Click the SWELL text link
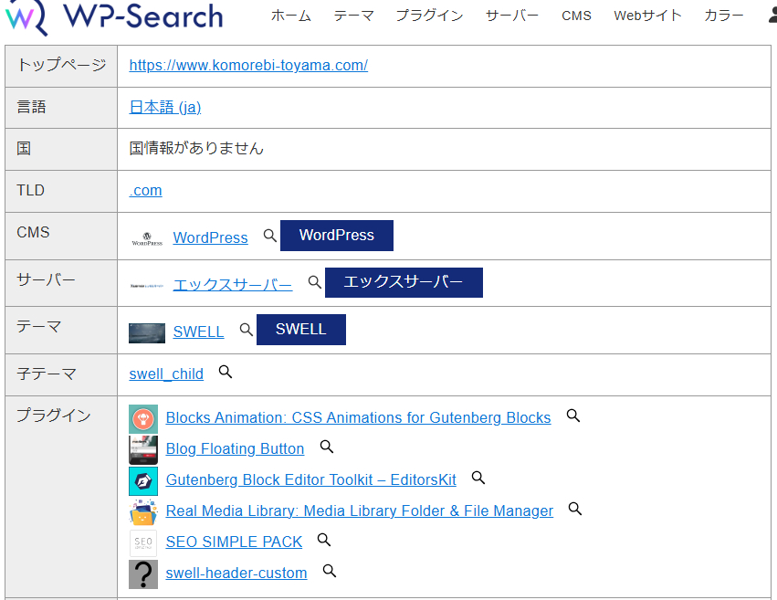Screen dimensions: 777x600 coord(198,332)
